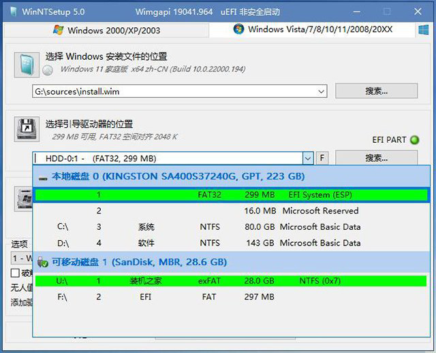
Task: Select C:\ 系统 NTFS 80.0 GB partition
Action: pos(232,227)
